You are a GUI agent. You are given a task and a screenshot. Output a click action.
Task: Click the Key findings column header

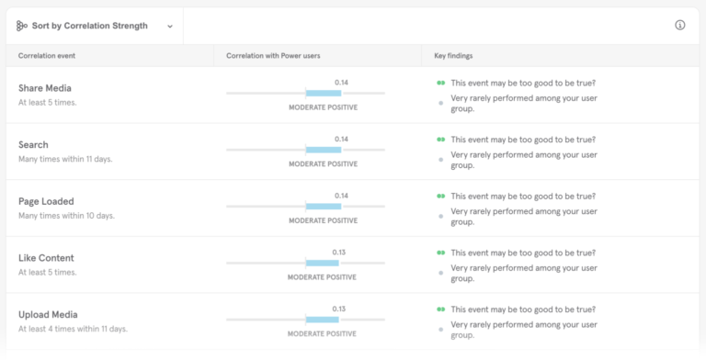[453, 56]
